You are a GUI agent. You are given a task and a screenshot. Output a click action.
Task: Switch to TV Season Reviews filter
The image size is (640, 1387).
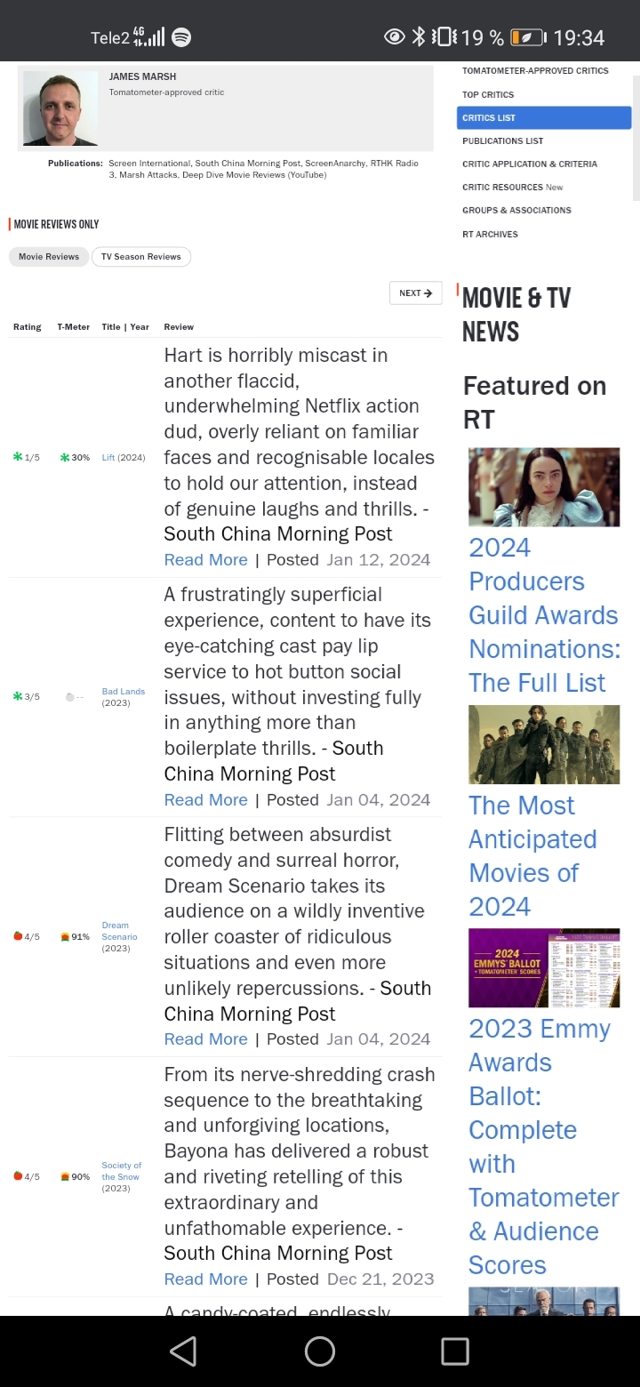(x=140, y=257)
